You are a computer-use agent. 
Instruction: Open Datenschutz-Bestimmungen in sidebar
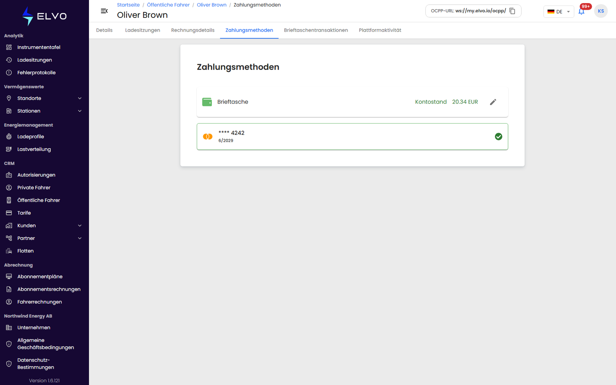click(x=44, y=364)
